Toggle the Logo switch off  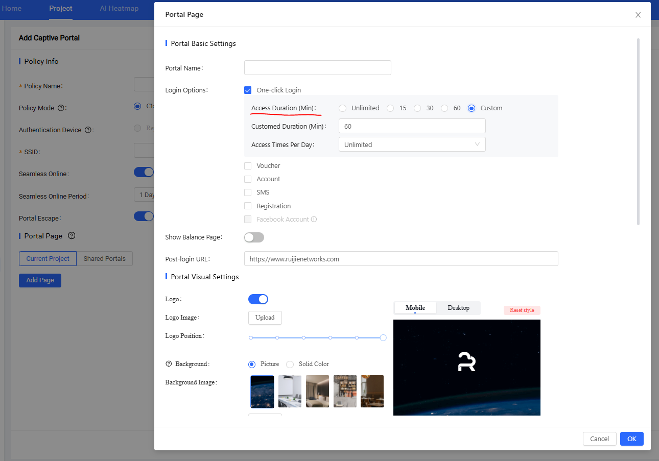point(258,299)
